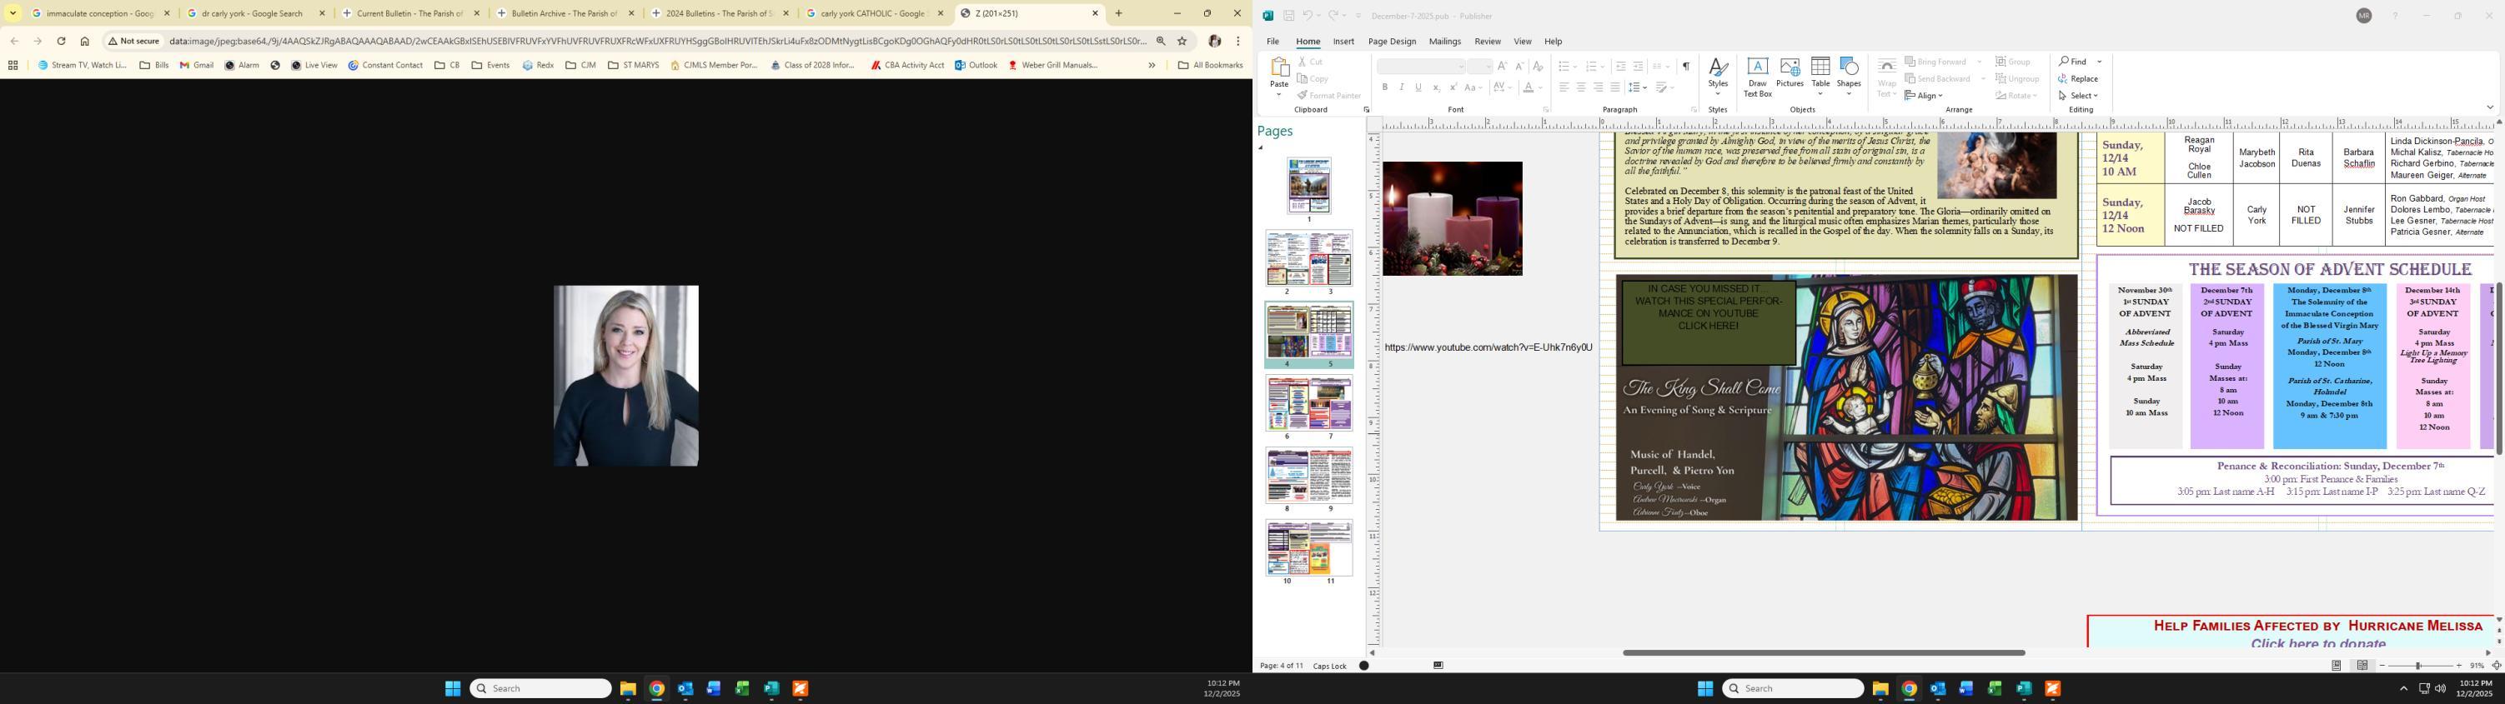Clear all formatting from text
The image size is (2505, 704).
[x=1538, y=66]
